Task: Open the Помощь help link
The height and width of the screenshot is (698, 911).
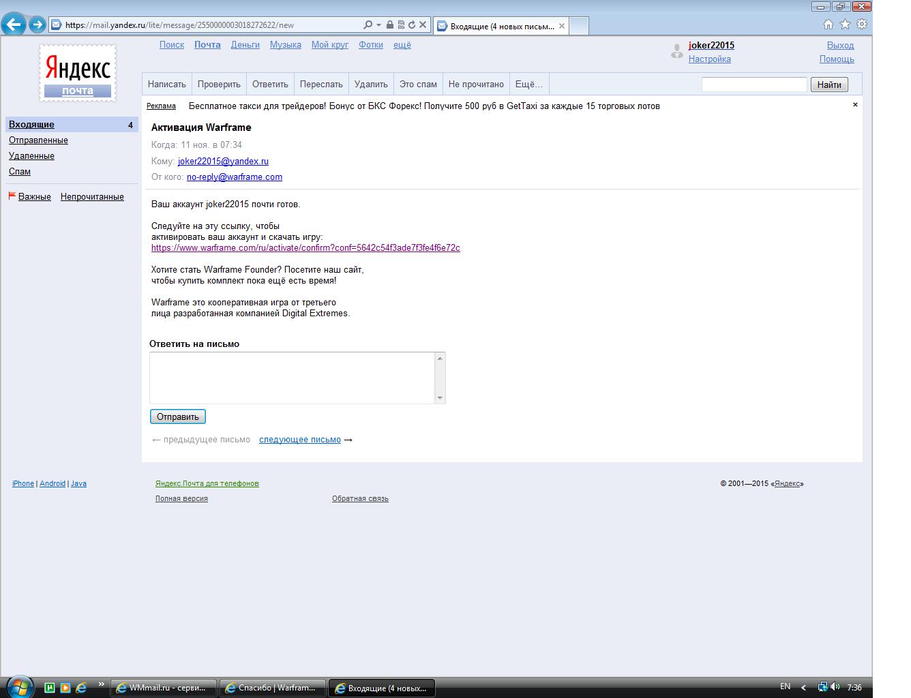Action: (837, 59)
